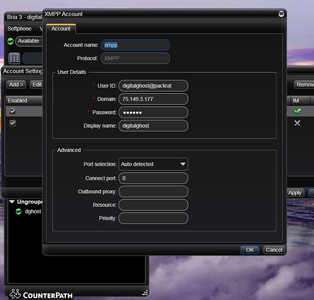This screenshot has width=314, height=300.
Task: Click the resize grip on Bria window
Action: click(x=145, y=293)
